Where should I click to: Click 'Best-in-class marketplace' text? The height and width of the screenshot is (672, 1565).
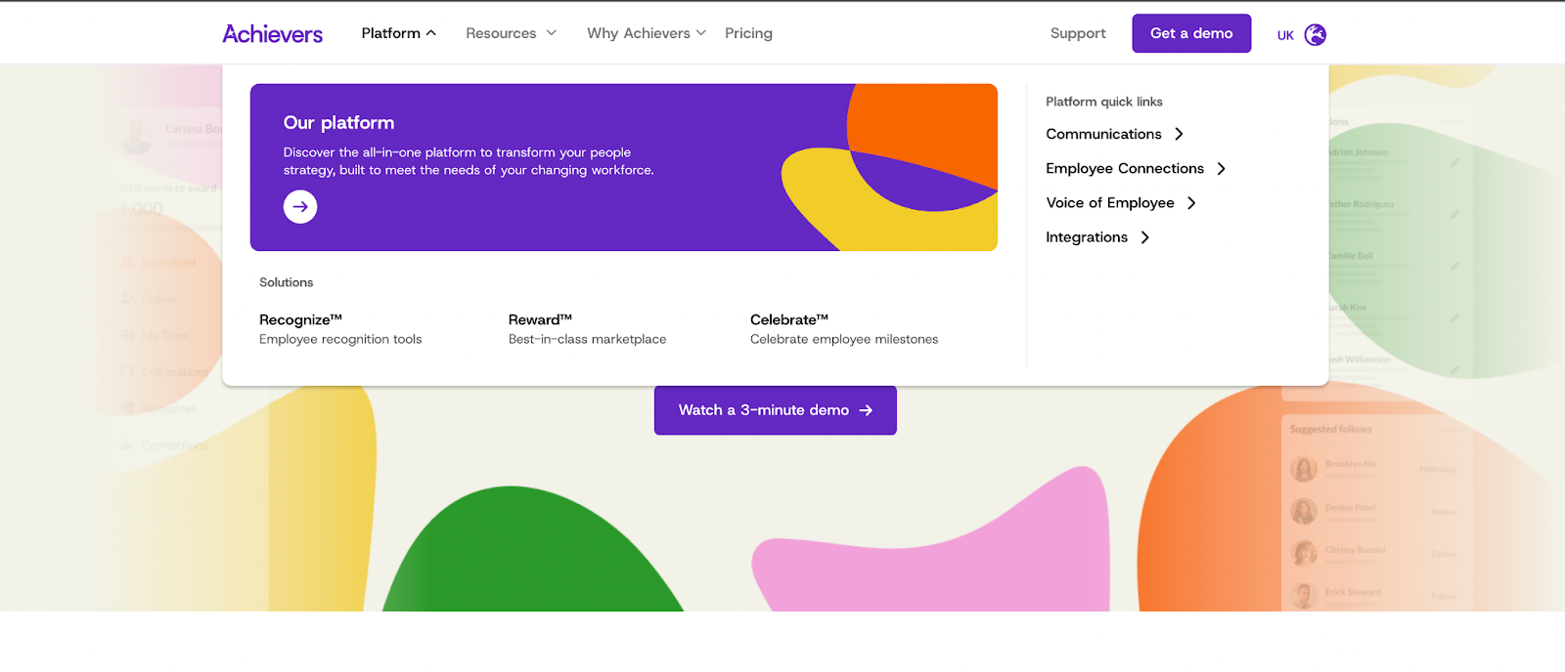point(587,339)
